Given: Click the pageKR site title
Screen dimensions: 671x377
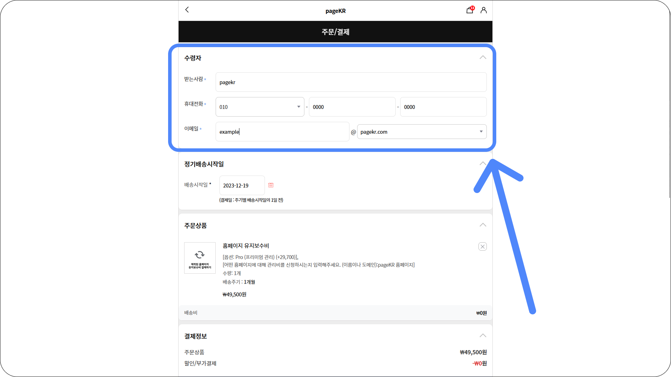Looking at the screenshot, I should pyautogui.click(x=335, y=11).
